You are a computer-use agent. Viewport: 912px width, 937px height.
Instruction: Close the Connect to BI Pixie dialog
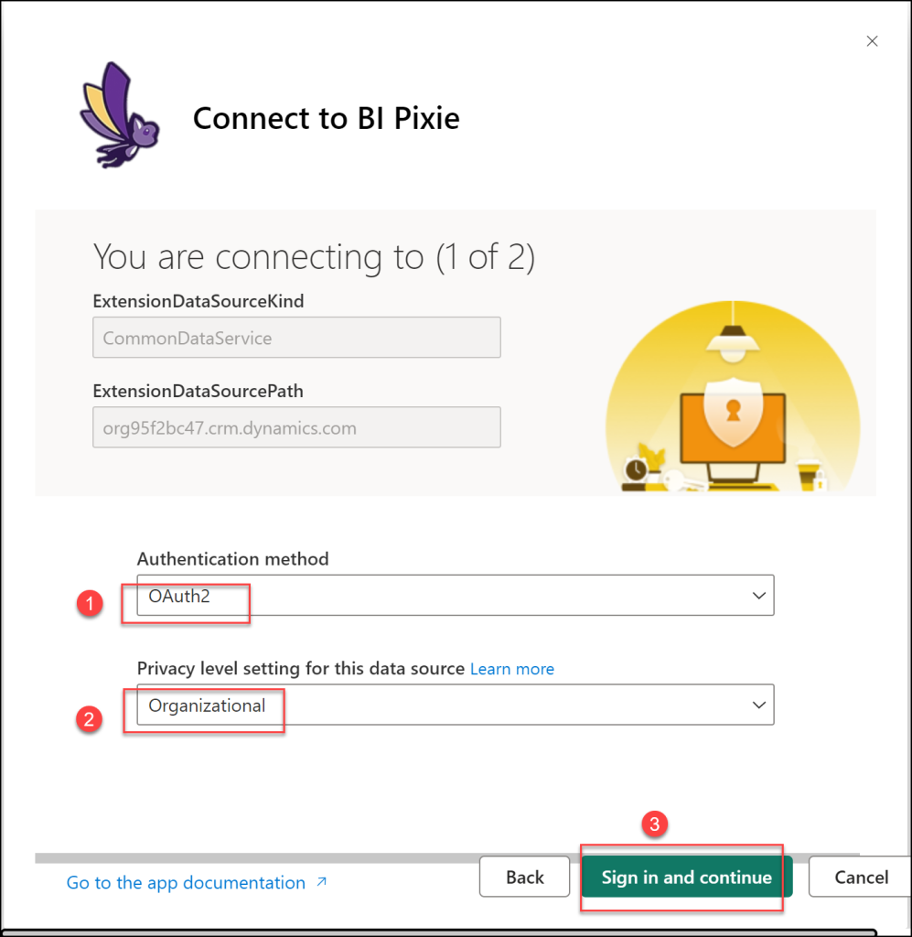click(872, 41)
